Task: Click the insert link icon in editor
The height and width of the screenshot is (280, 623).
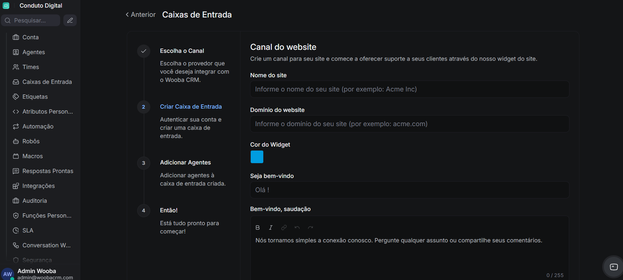Action: pos(284,227)
